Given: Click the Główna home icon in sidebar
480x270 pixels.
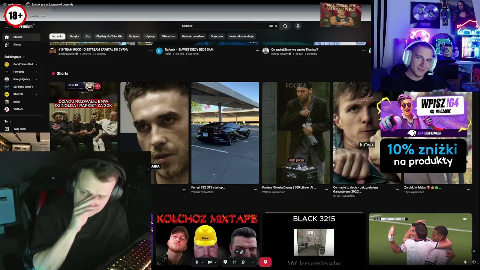Looking at the screenshot, I should [x=7, y=37].
